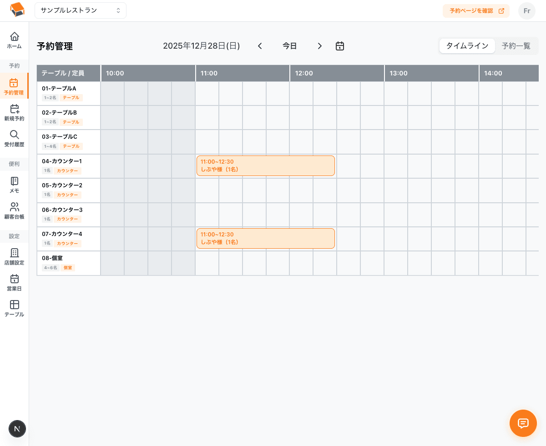Open the date picker calendar icon
Image resolution: width=546 pixels, height=446 pixels.
pyautogui.click(x=340, y=46)
